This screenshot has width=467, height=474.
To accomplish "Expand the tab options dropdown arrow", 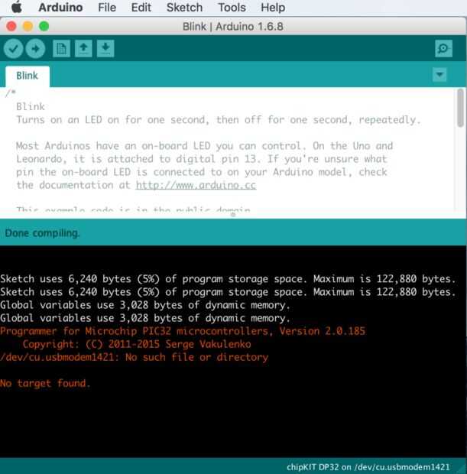I will 439,75.
